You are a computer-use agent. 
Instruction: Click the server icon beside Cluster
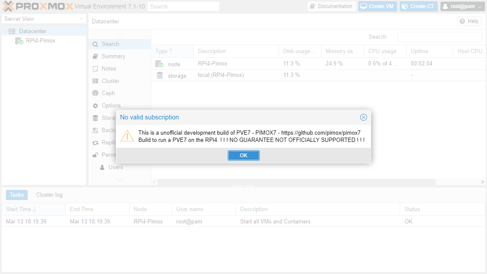pos(95,81)
